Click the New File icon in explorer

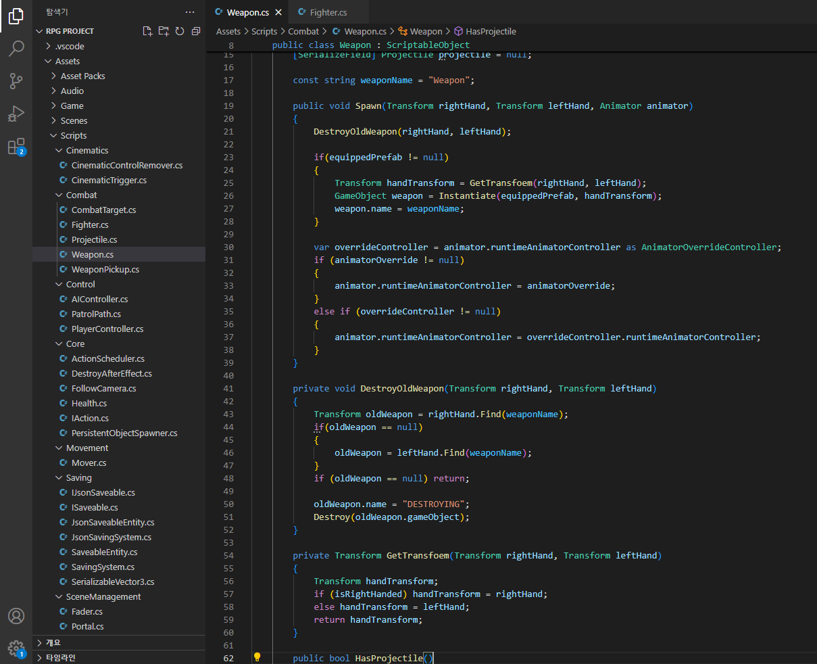tap(147, 31)
